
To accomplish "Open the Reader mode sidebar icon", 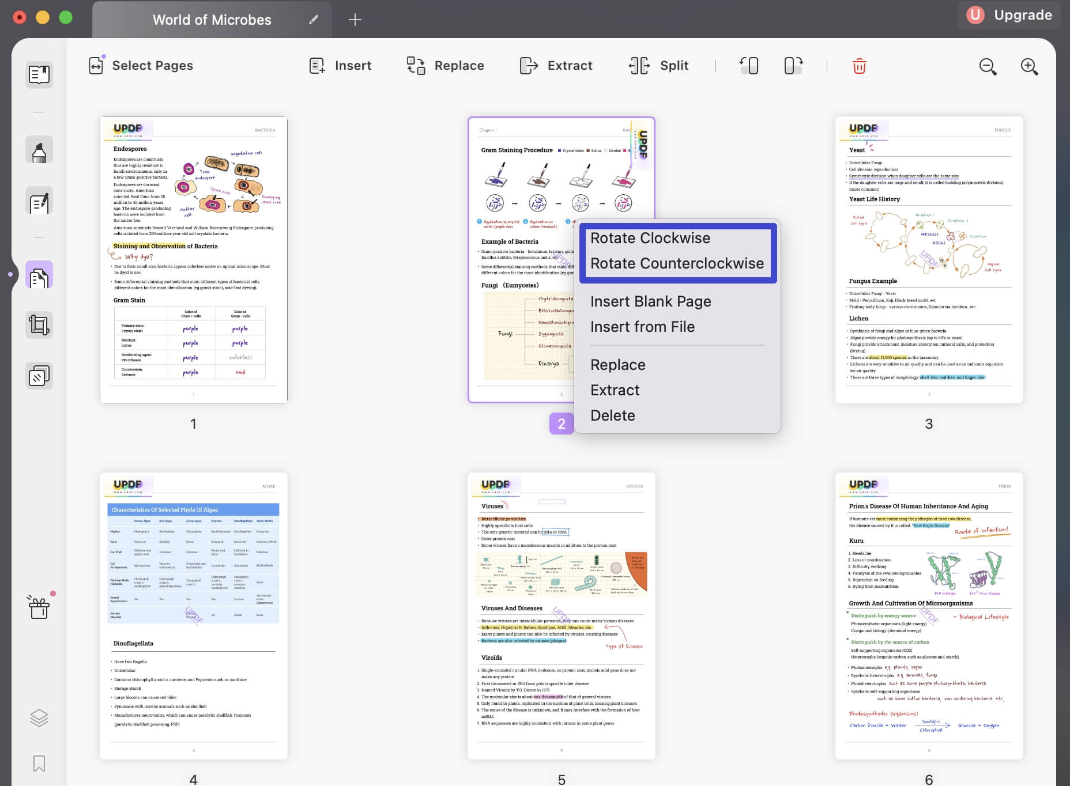I will 39,74.
